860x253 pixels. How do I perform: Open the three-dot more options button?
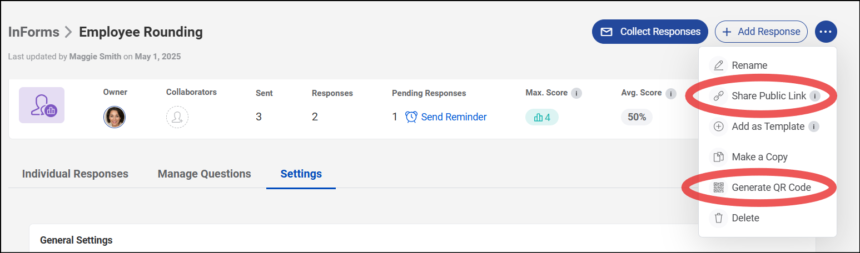[826, 32]
